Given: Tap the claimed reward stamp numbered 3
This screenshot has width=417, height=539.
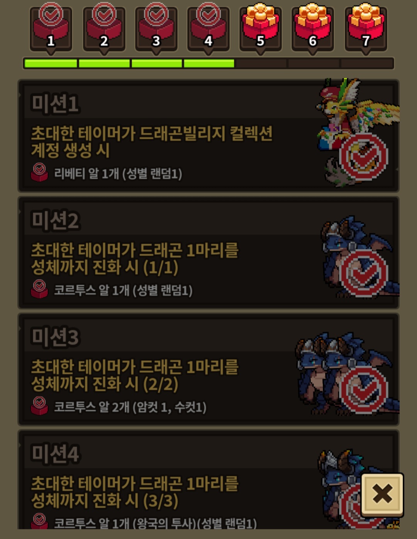Looking at the screenshot, I should [156, 27].
